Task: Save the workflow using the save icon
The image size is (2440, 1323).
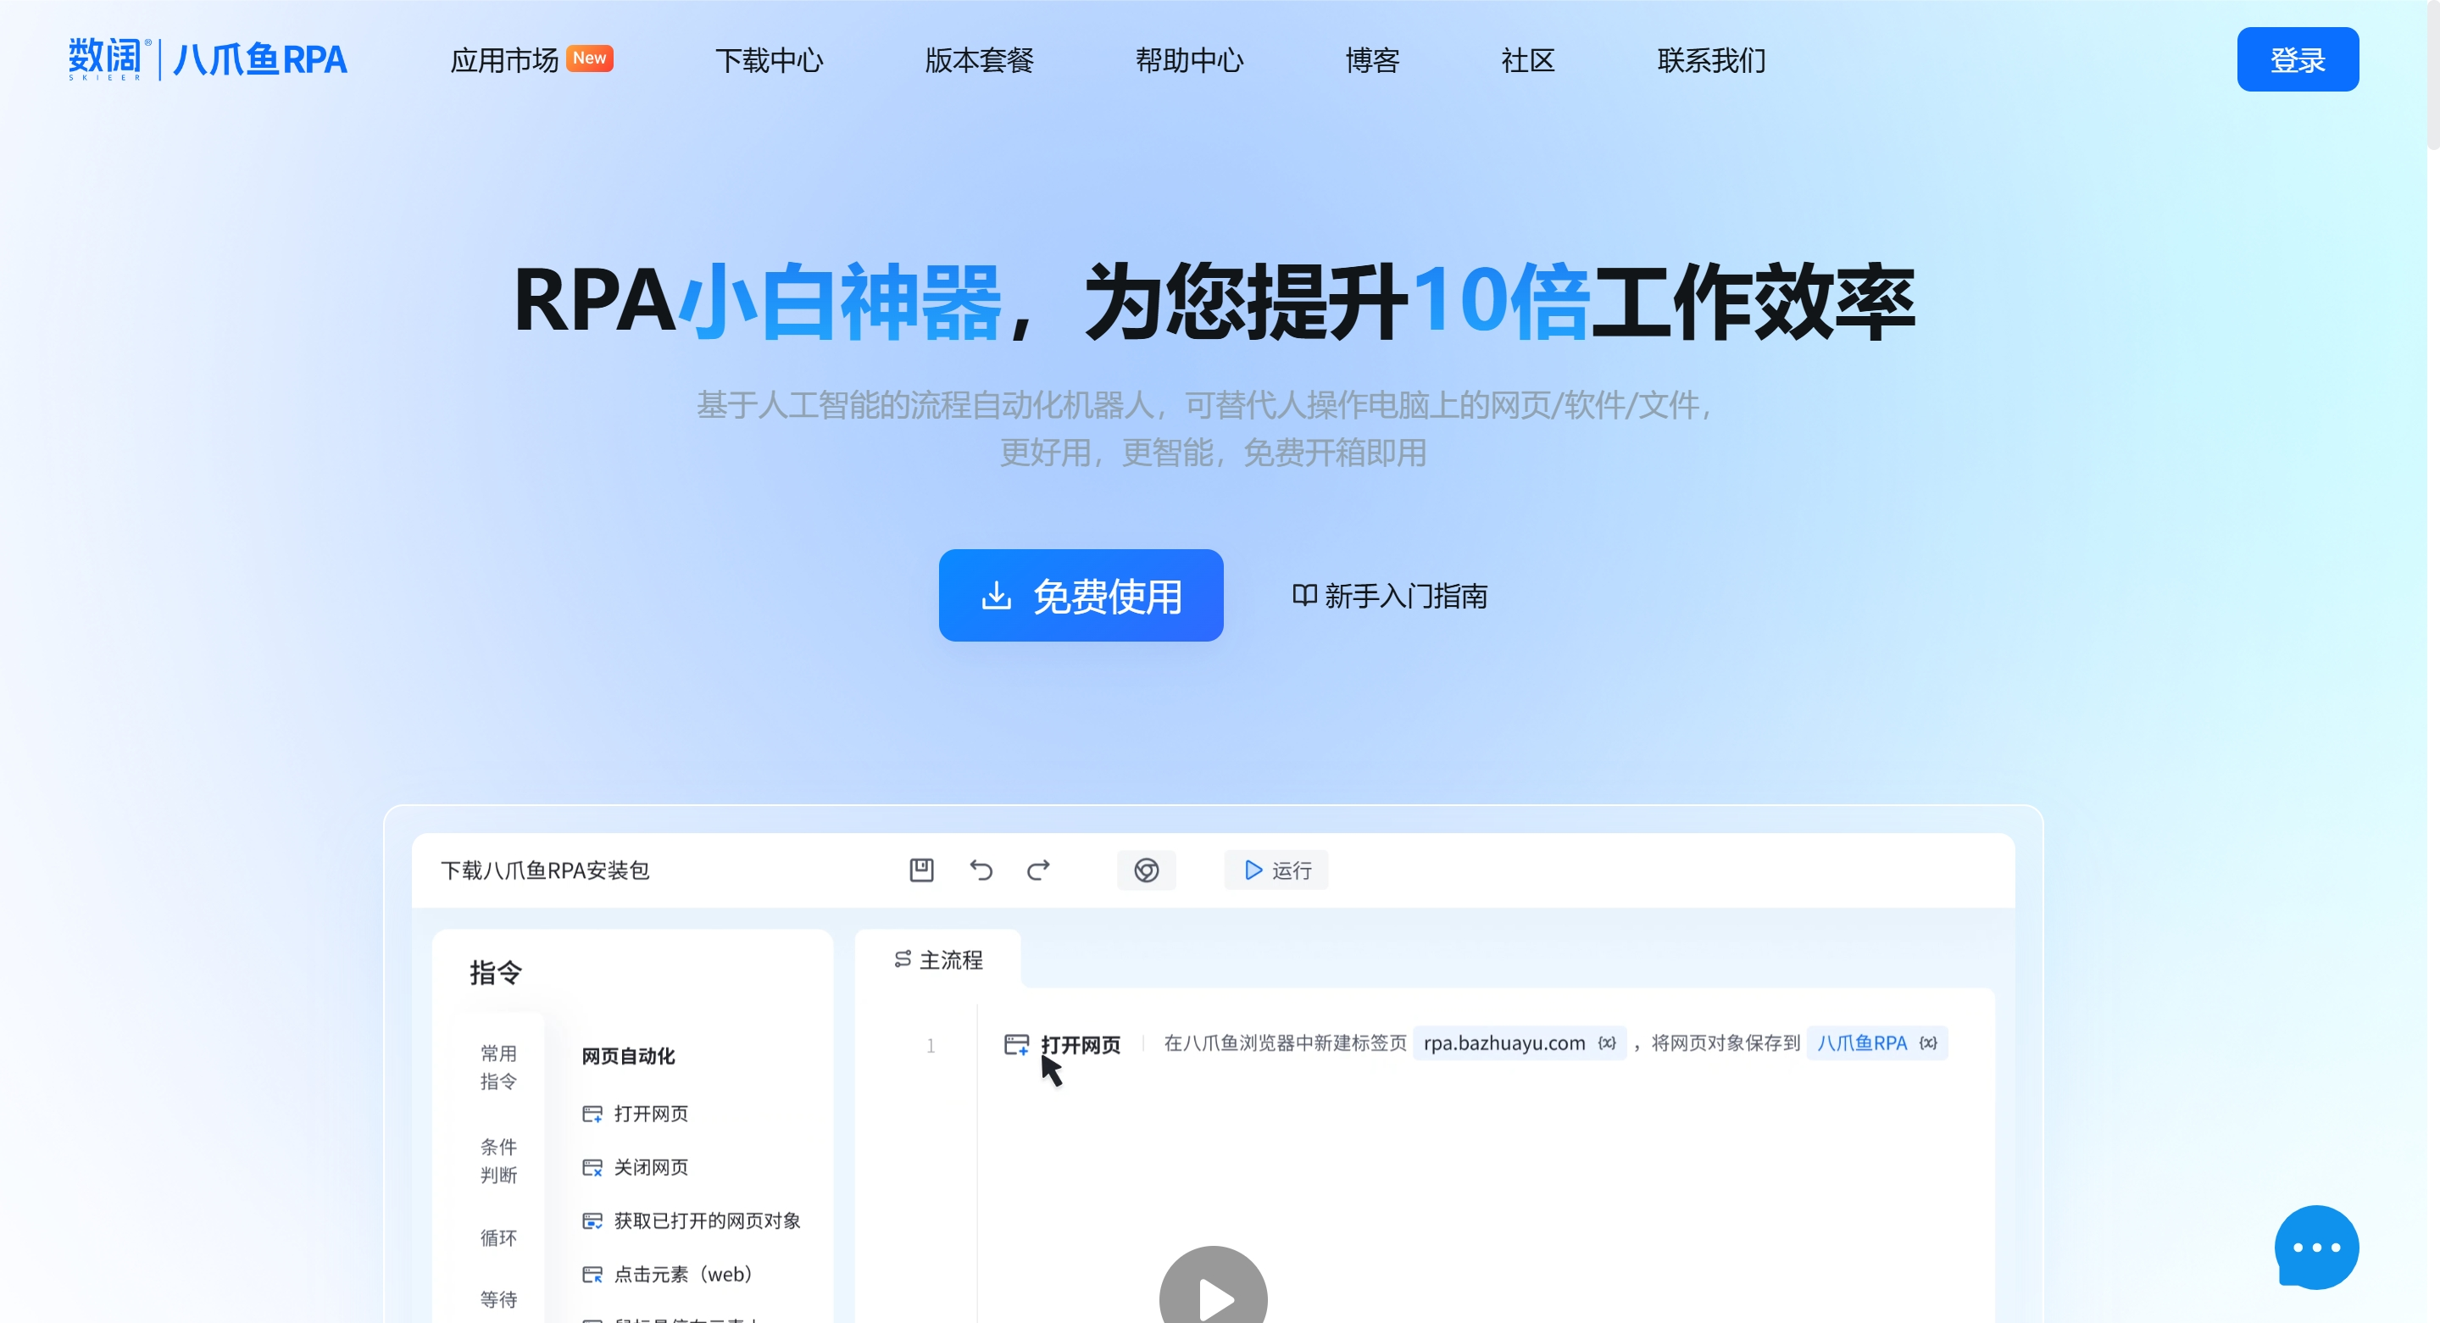Action: (x=920, y=870)
